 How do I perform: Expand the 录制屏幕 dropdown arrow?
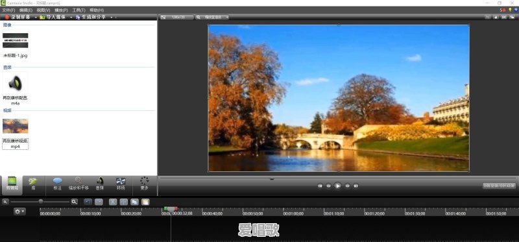tap(36, 18)
